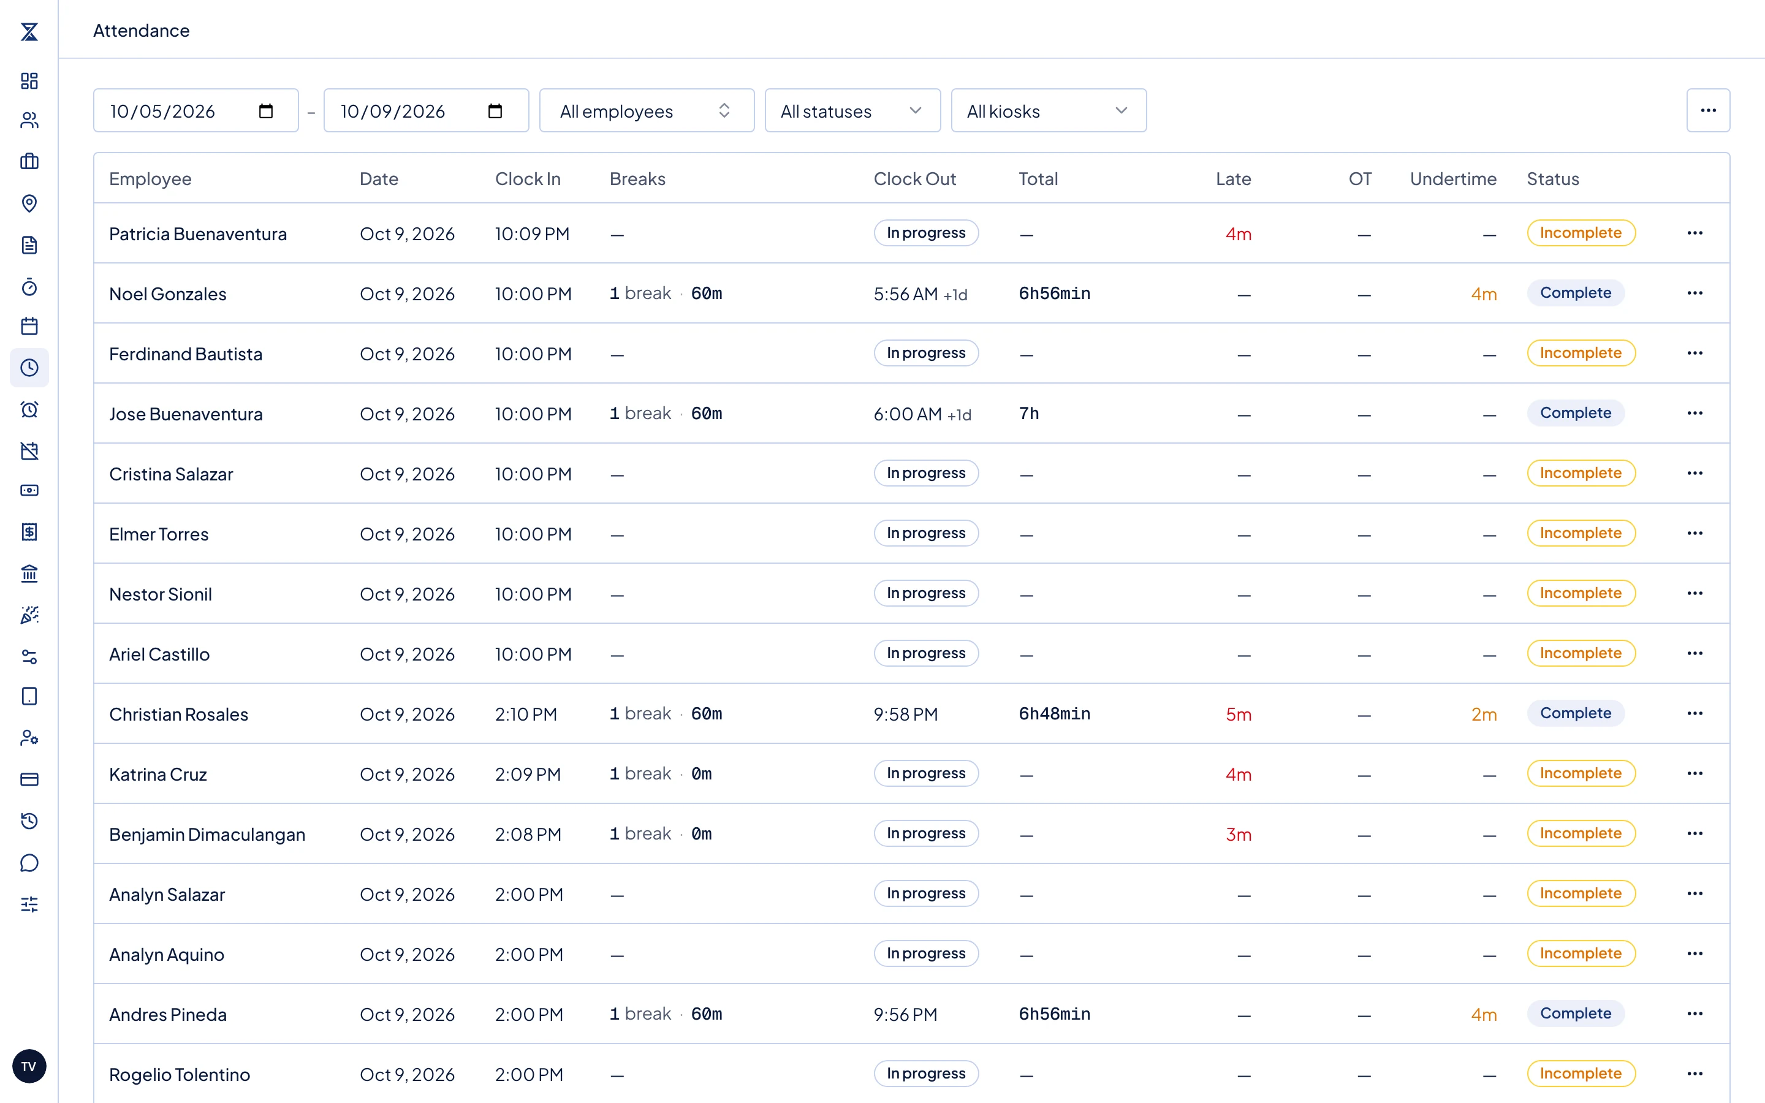Open the chat bubble icon in sidebar
Image resolution: width=1765 pixels, height=1103 pixels.
(29, 863)
